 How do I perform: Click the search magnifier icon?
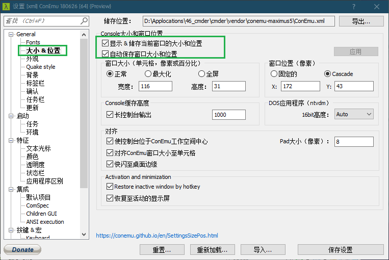pyautogui.click(x=84, y=21)
